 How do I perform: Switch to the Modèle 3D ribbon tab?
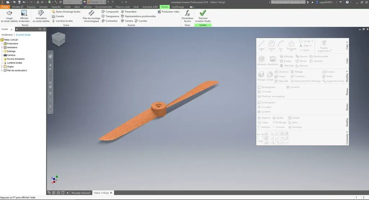coord(18,7)
